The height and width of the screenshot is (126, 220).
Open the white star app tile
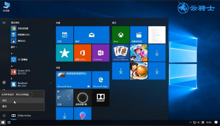tap(65, 53)
